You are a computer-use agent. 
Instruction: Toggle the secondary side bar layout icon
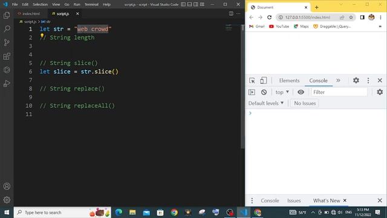(196, 4)
